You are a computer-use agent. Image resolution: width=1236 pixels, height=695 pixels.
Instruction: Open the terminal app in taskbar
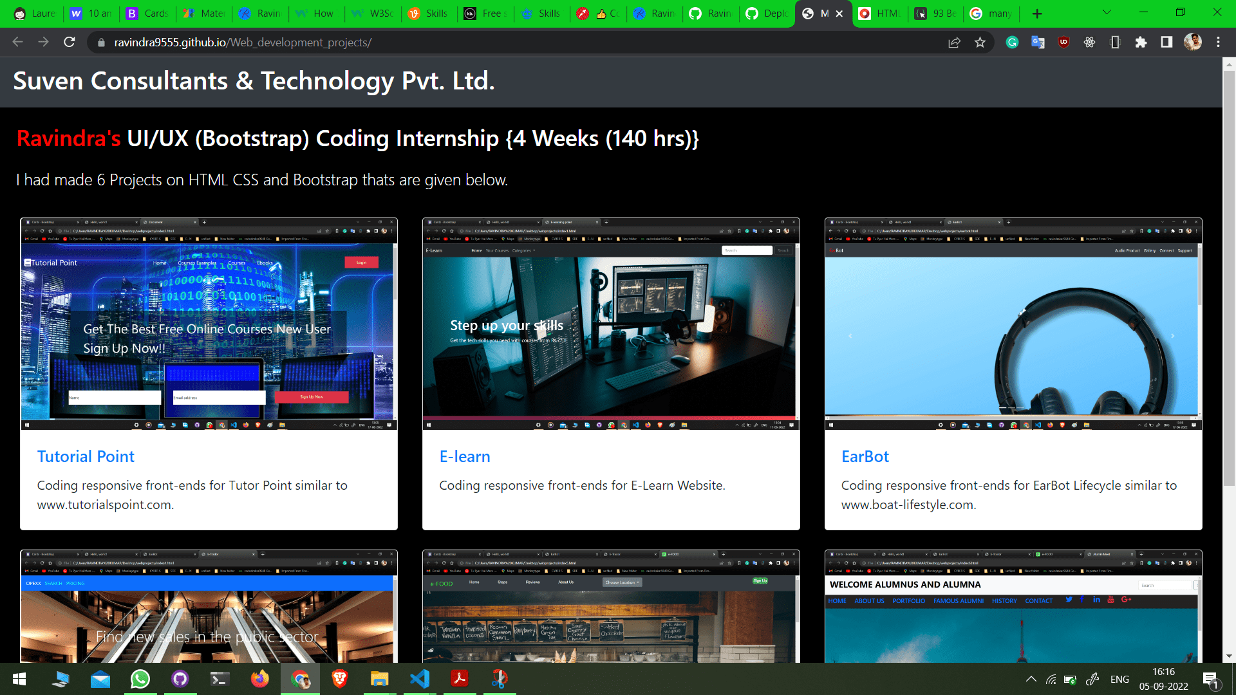(x=220, y=679)
